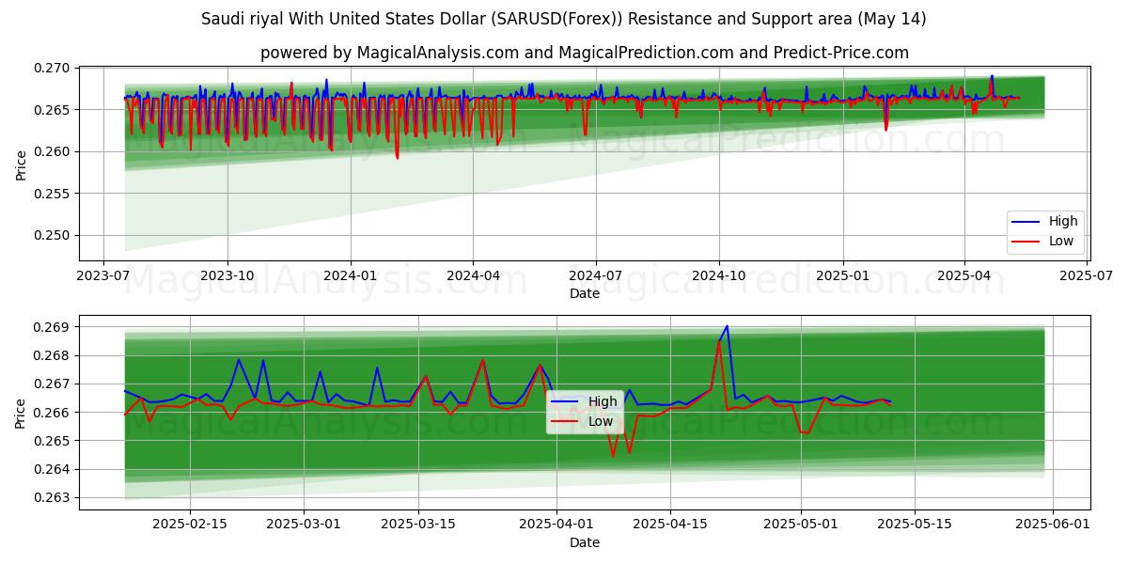
Task: Click the 2024-04 date tick label
Action: (x=473, y=276)
